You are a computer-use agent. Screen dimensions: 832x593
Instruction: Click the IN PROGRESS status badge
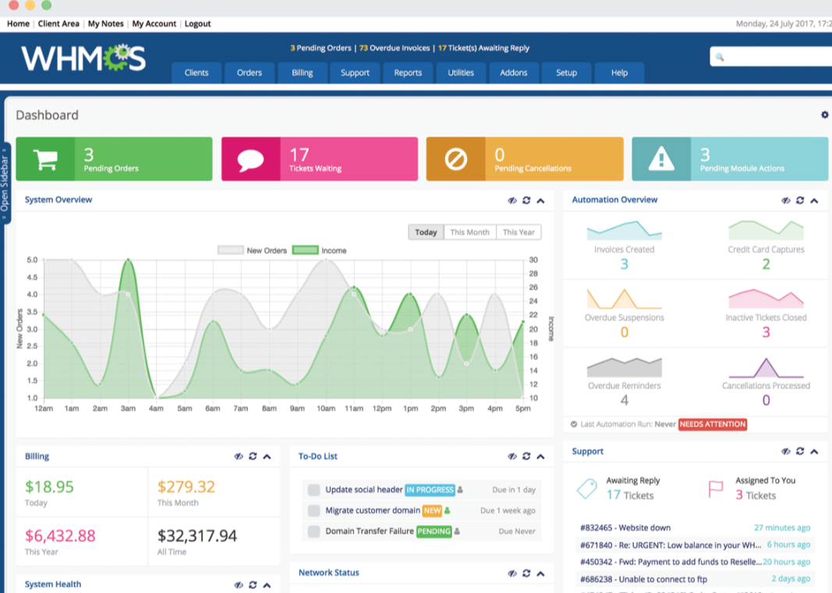(430, 490)
